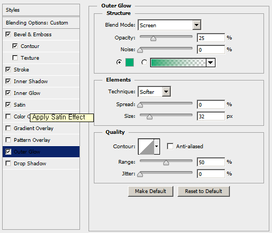Enable the Texture checkbox
272x233 pixels.
point(15,58)
